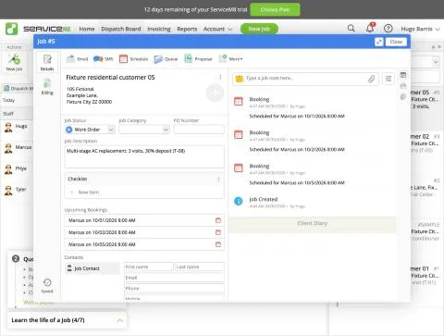Open the Proposal tool
This screenshot has width=444, height=336.
pyautogui.click(x=198, y=58)
